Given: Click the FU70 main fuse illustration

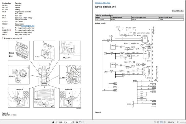Looking at the screenshot, I should [x=44, y=51].
